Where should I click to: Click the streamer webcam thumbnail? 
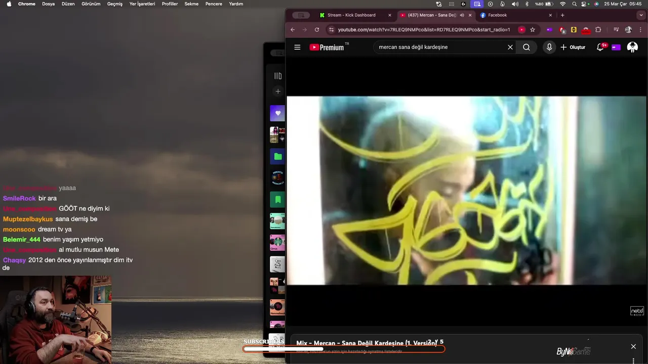click(56, 320)
